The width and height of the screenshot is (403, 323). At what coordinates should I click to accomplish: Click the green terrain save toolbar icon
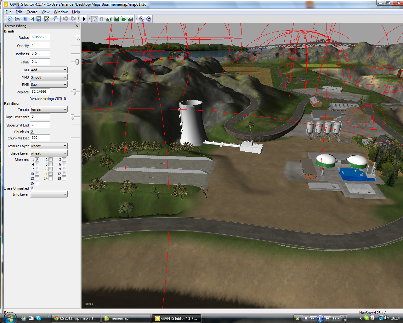[x=131, y=19]
